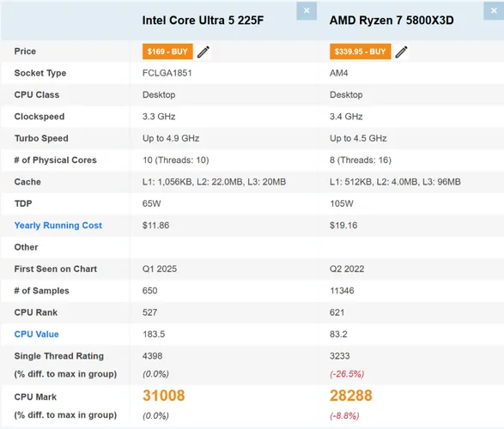Click the -8.8% CPU Mark difference

344,416
